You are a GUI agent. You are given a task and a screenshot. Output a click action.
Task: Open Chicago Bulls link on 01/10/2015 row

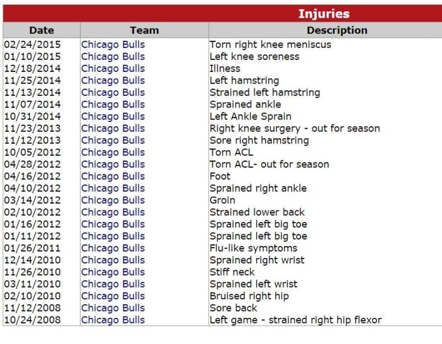pyautogui.click(x=113, y=57)
